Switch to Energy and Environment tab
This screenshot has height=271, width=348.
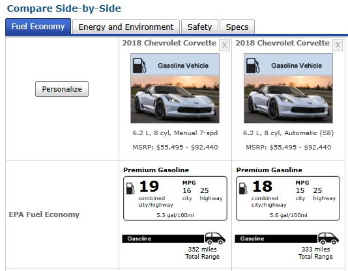[x=126, y=27]
